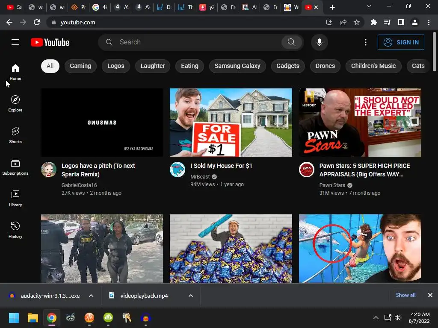
Task: Bookmark this page with the star icon
Action: [x=357, y=22]
